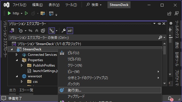Open the feedback person icon

click(177, 13)
